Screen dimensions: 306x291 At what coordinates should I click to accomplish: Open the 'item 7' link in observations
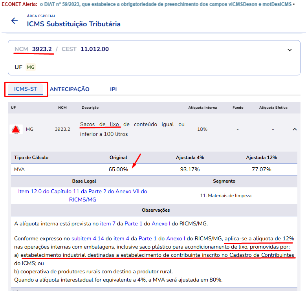[108, 223]
